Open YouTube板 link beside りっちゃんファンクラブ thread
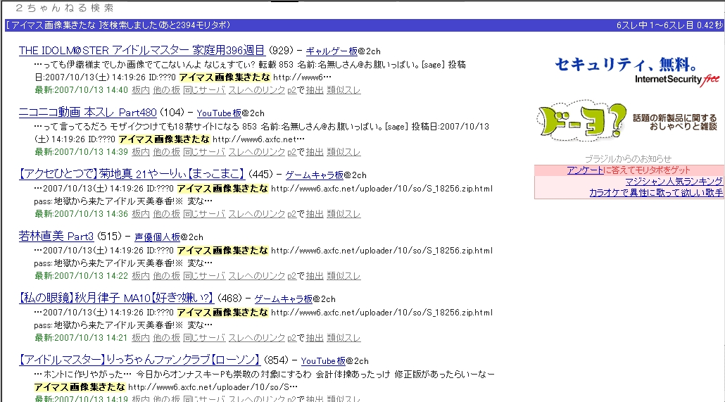Viewport: 725px width, 402px height. pos(323,361)
